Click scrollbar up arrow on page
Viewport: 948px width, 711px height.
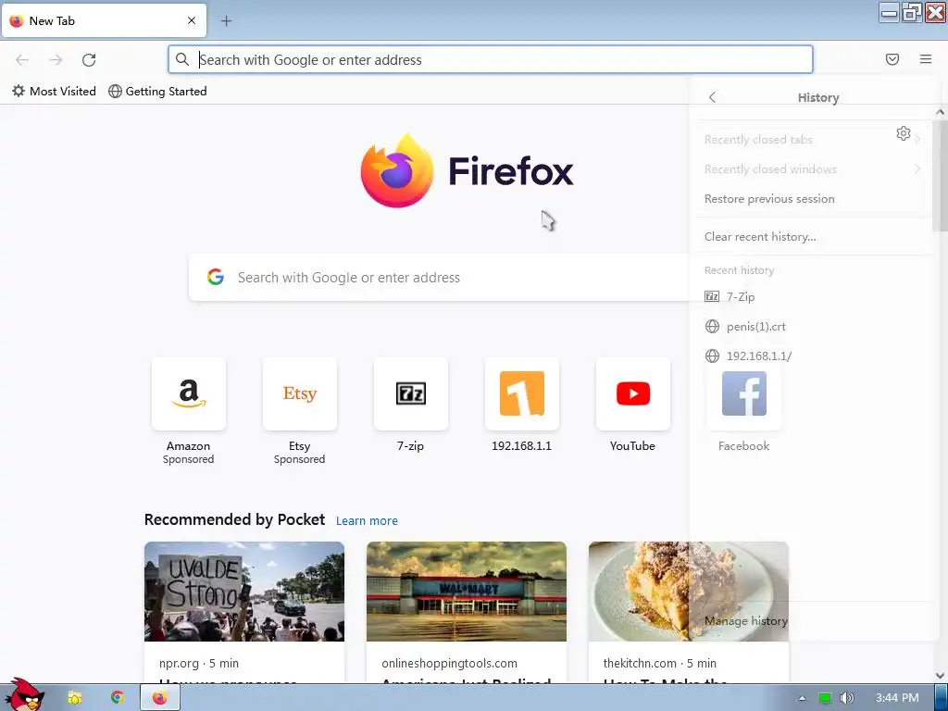click(x=941, y=112)
